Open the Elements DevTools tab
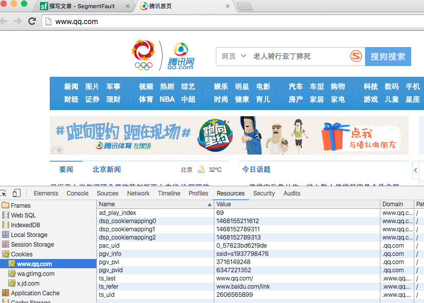 click(x=46, y=193)
